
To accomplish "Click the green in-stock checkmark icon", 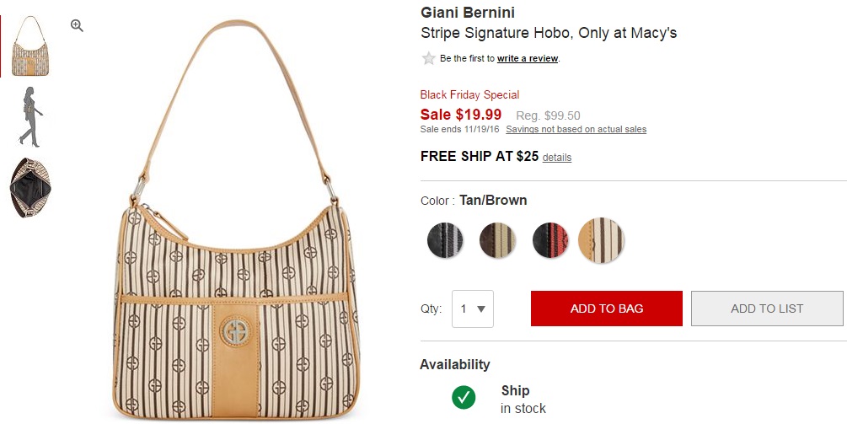I will click(x=464, y=397).
